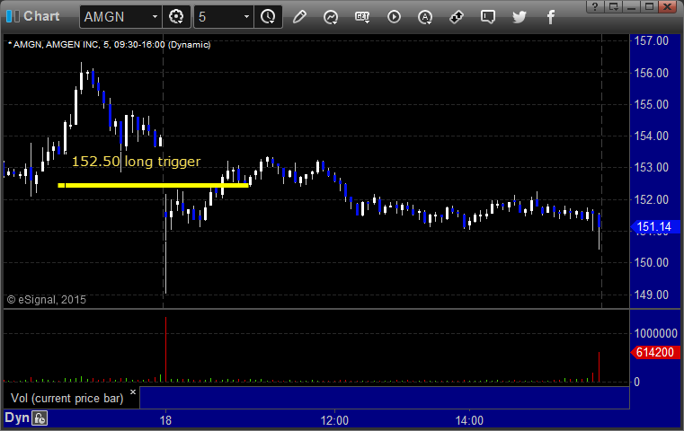Click the linking arrows icon

pyautogui.click(x=457, y=17)
